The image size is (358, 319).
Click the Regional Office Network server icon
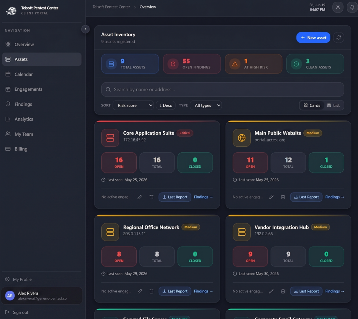[110, 232]
